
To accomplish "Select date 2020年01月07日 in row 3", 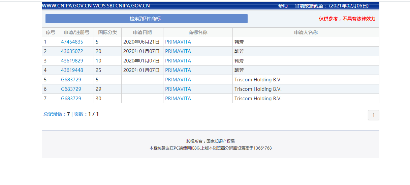I will (x=141, y=61).
